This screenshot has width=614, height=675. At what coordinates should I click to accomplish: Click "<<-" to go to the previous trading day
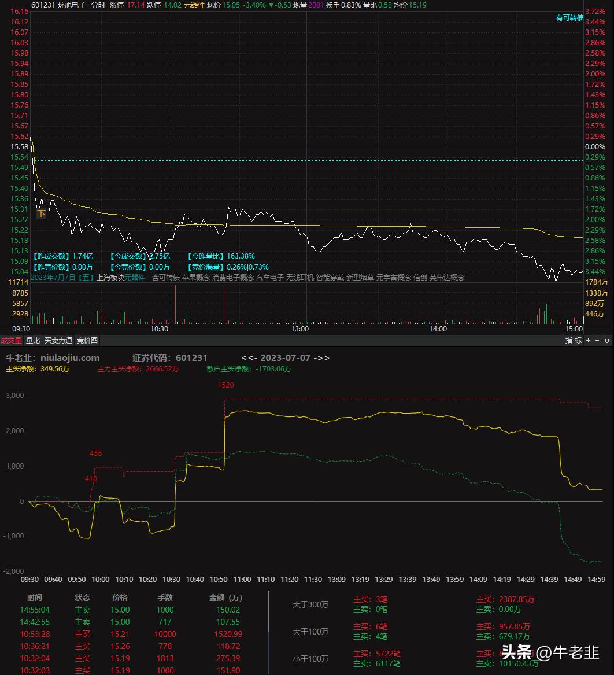pyautogui.click(x=250, y=358)
